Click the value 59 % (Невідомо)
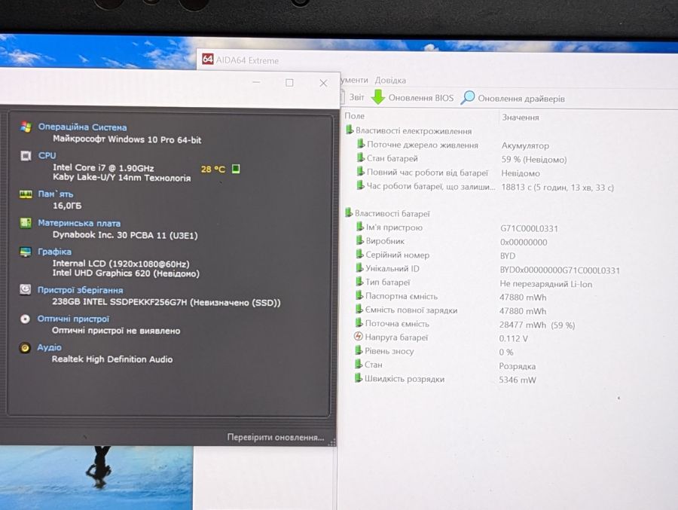The height and width of the screenshot is (510, 678). (x=534, y=160)
